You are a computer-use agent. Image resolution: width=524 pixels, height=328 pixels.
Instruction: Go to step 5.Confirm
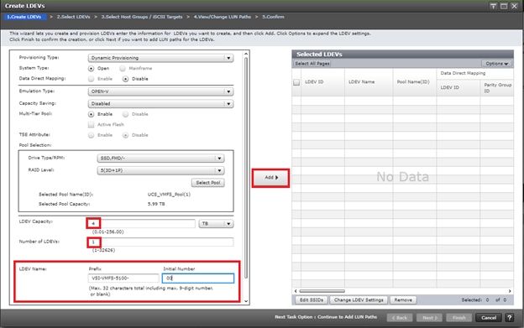(x=273, y=17)
